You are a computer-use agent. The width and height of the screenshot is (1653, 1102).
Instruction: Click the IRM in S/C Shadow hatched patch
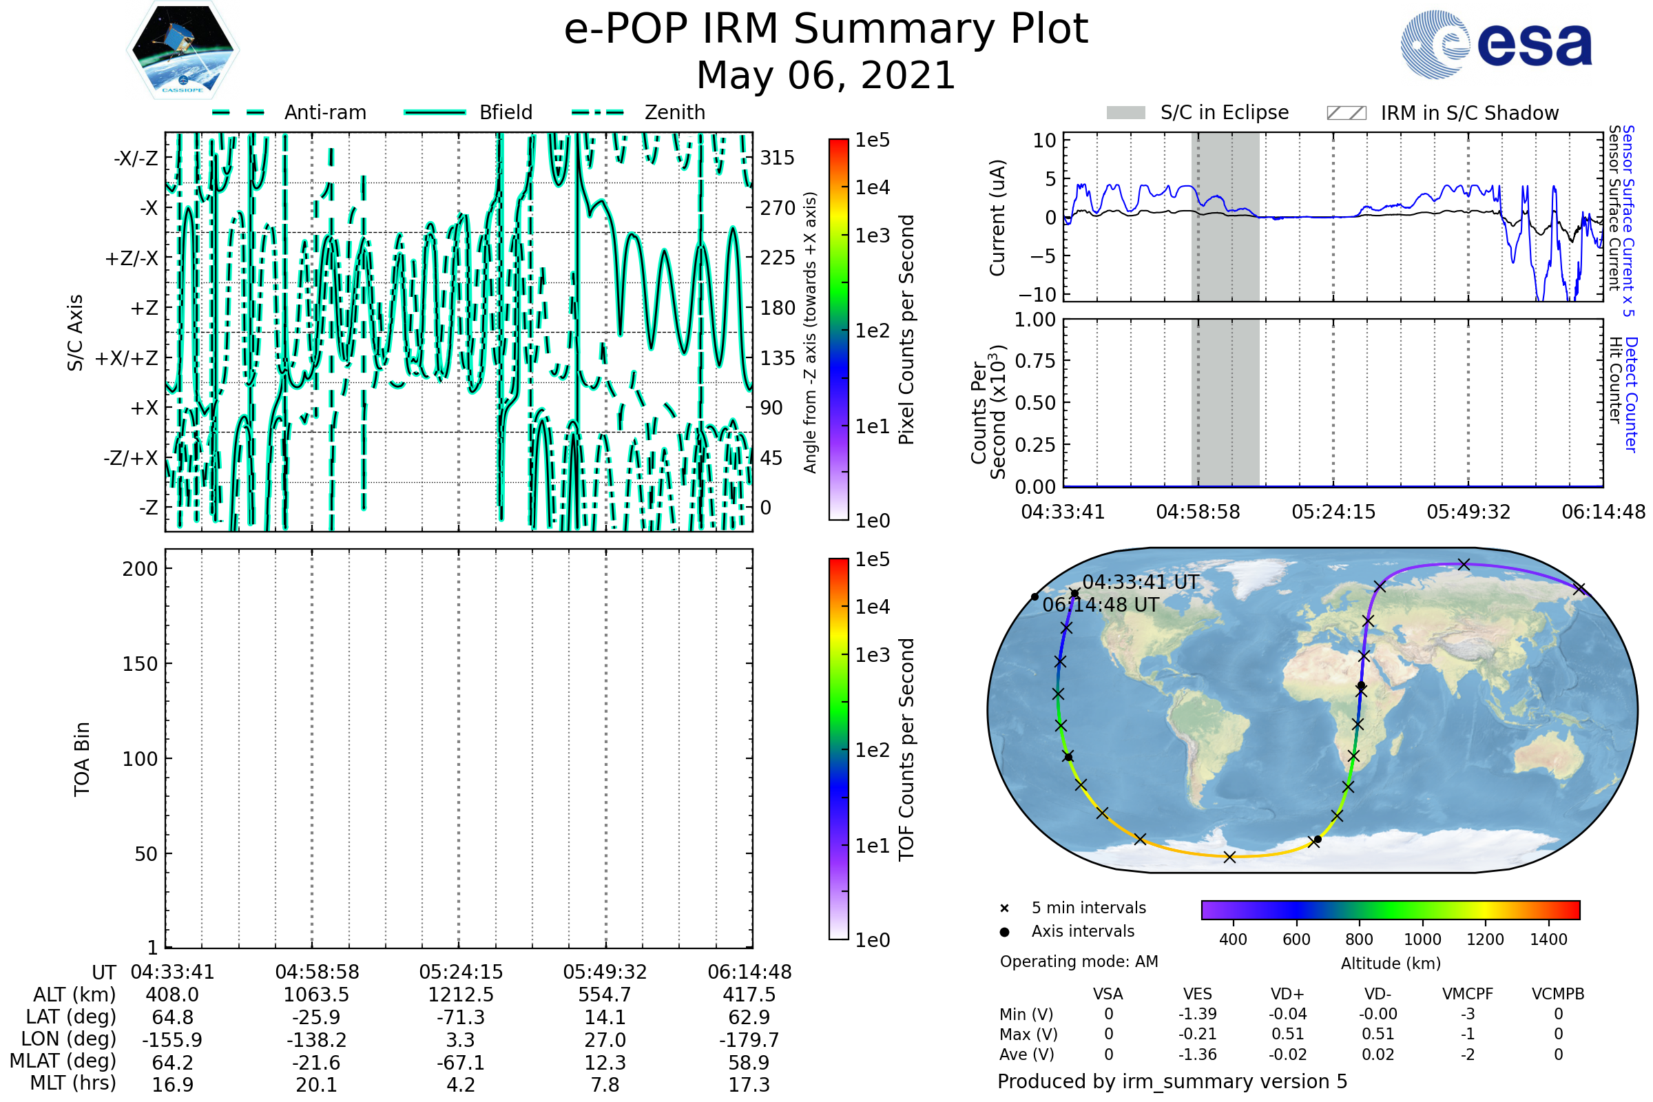[x=1346, y=113]
